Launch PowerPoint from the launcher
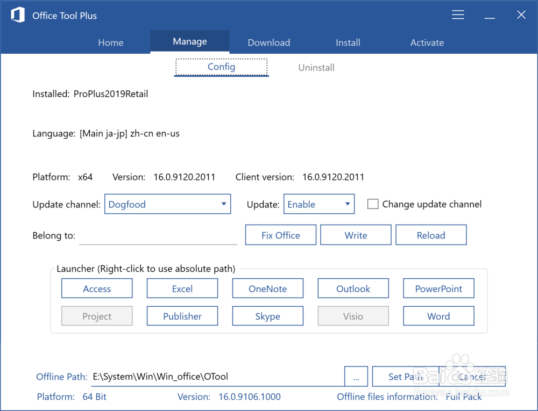Viewport: 538px width, 411px height. [x=438, y=289]
